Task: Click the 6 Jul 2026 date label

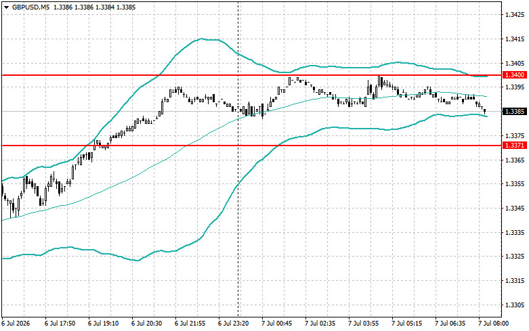Action: tap(16, 324)
